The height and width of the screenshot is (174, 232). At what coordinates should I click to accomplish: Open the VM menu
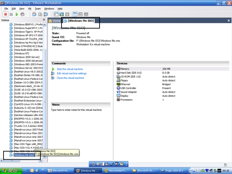[30, 9]
